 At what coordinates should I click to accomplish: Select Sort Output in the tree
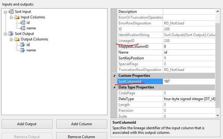(x=24, y=34)
